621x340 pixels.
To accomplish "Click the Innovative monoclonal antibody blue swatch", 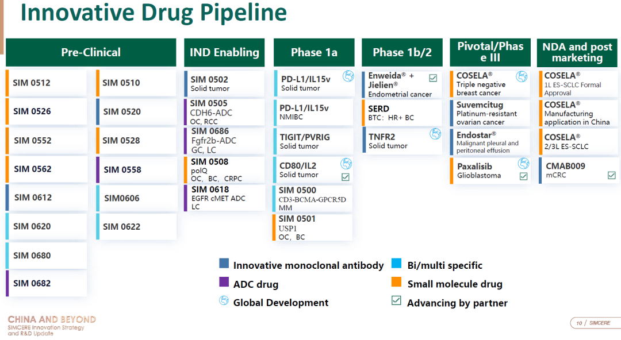I will click(224, 264).
